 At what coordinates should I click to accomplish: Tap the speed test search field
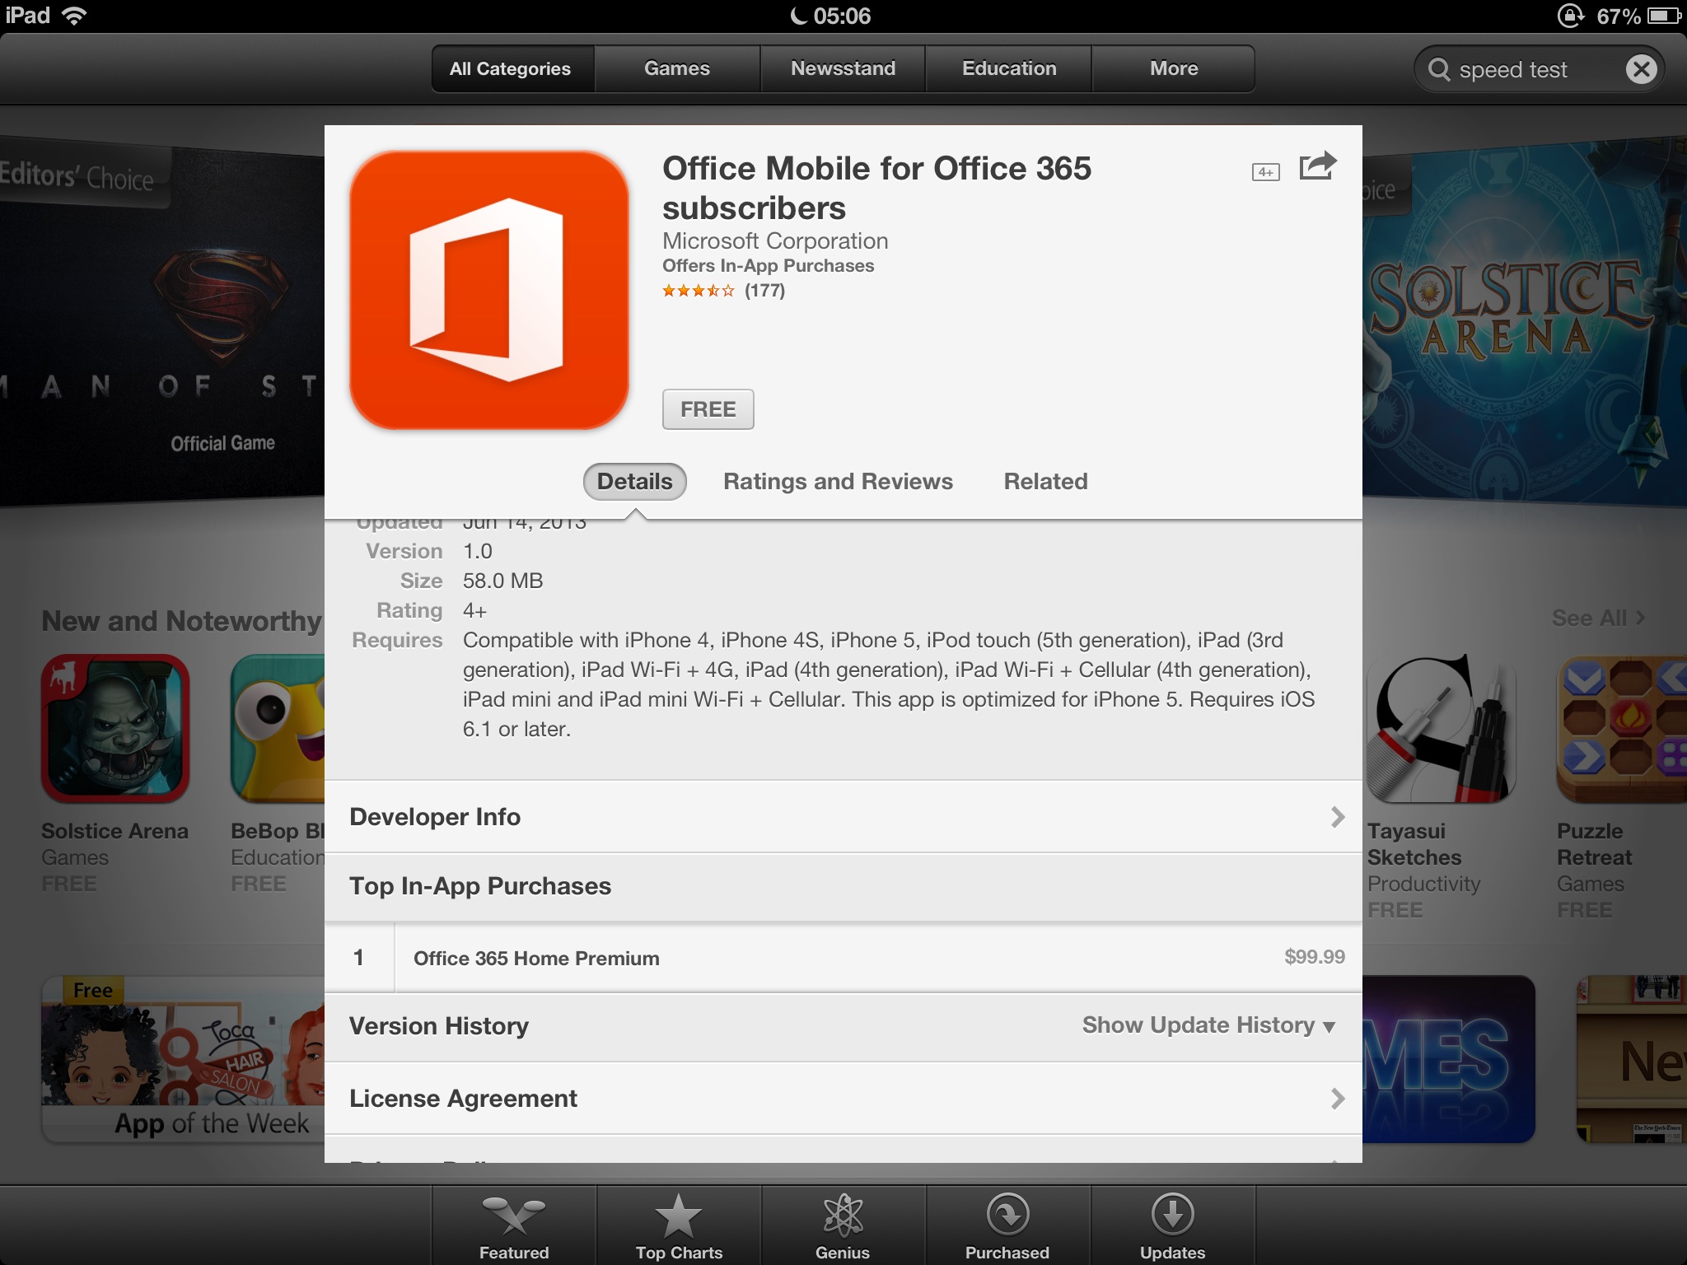click(1537, 69)
